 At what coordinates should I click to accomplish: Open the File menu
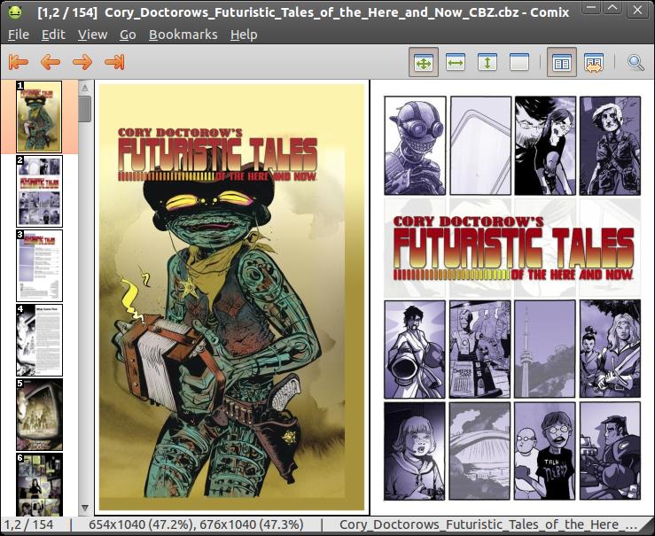pyautogui.click(x=19, y=35)
